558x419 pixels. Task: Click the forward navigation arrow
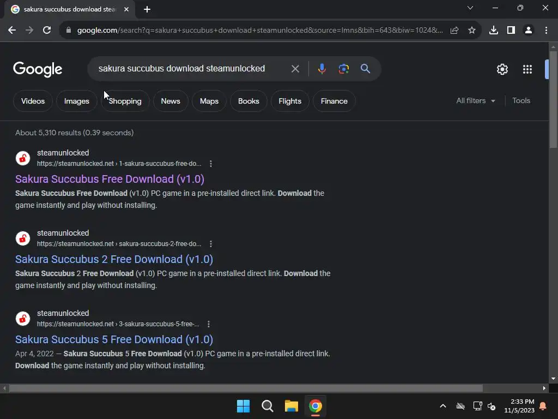coord(29,31)
